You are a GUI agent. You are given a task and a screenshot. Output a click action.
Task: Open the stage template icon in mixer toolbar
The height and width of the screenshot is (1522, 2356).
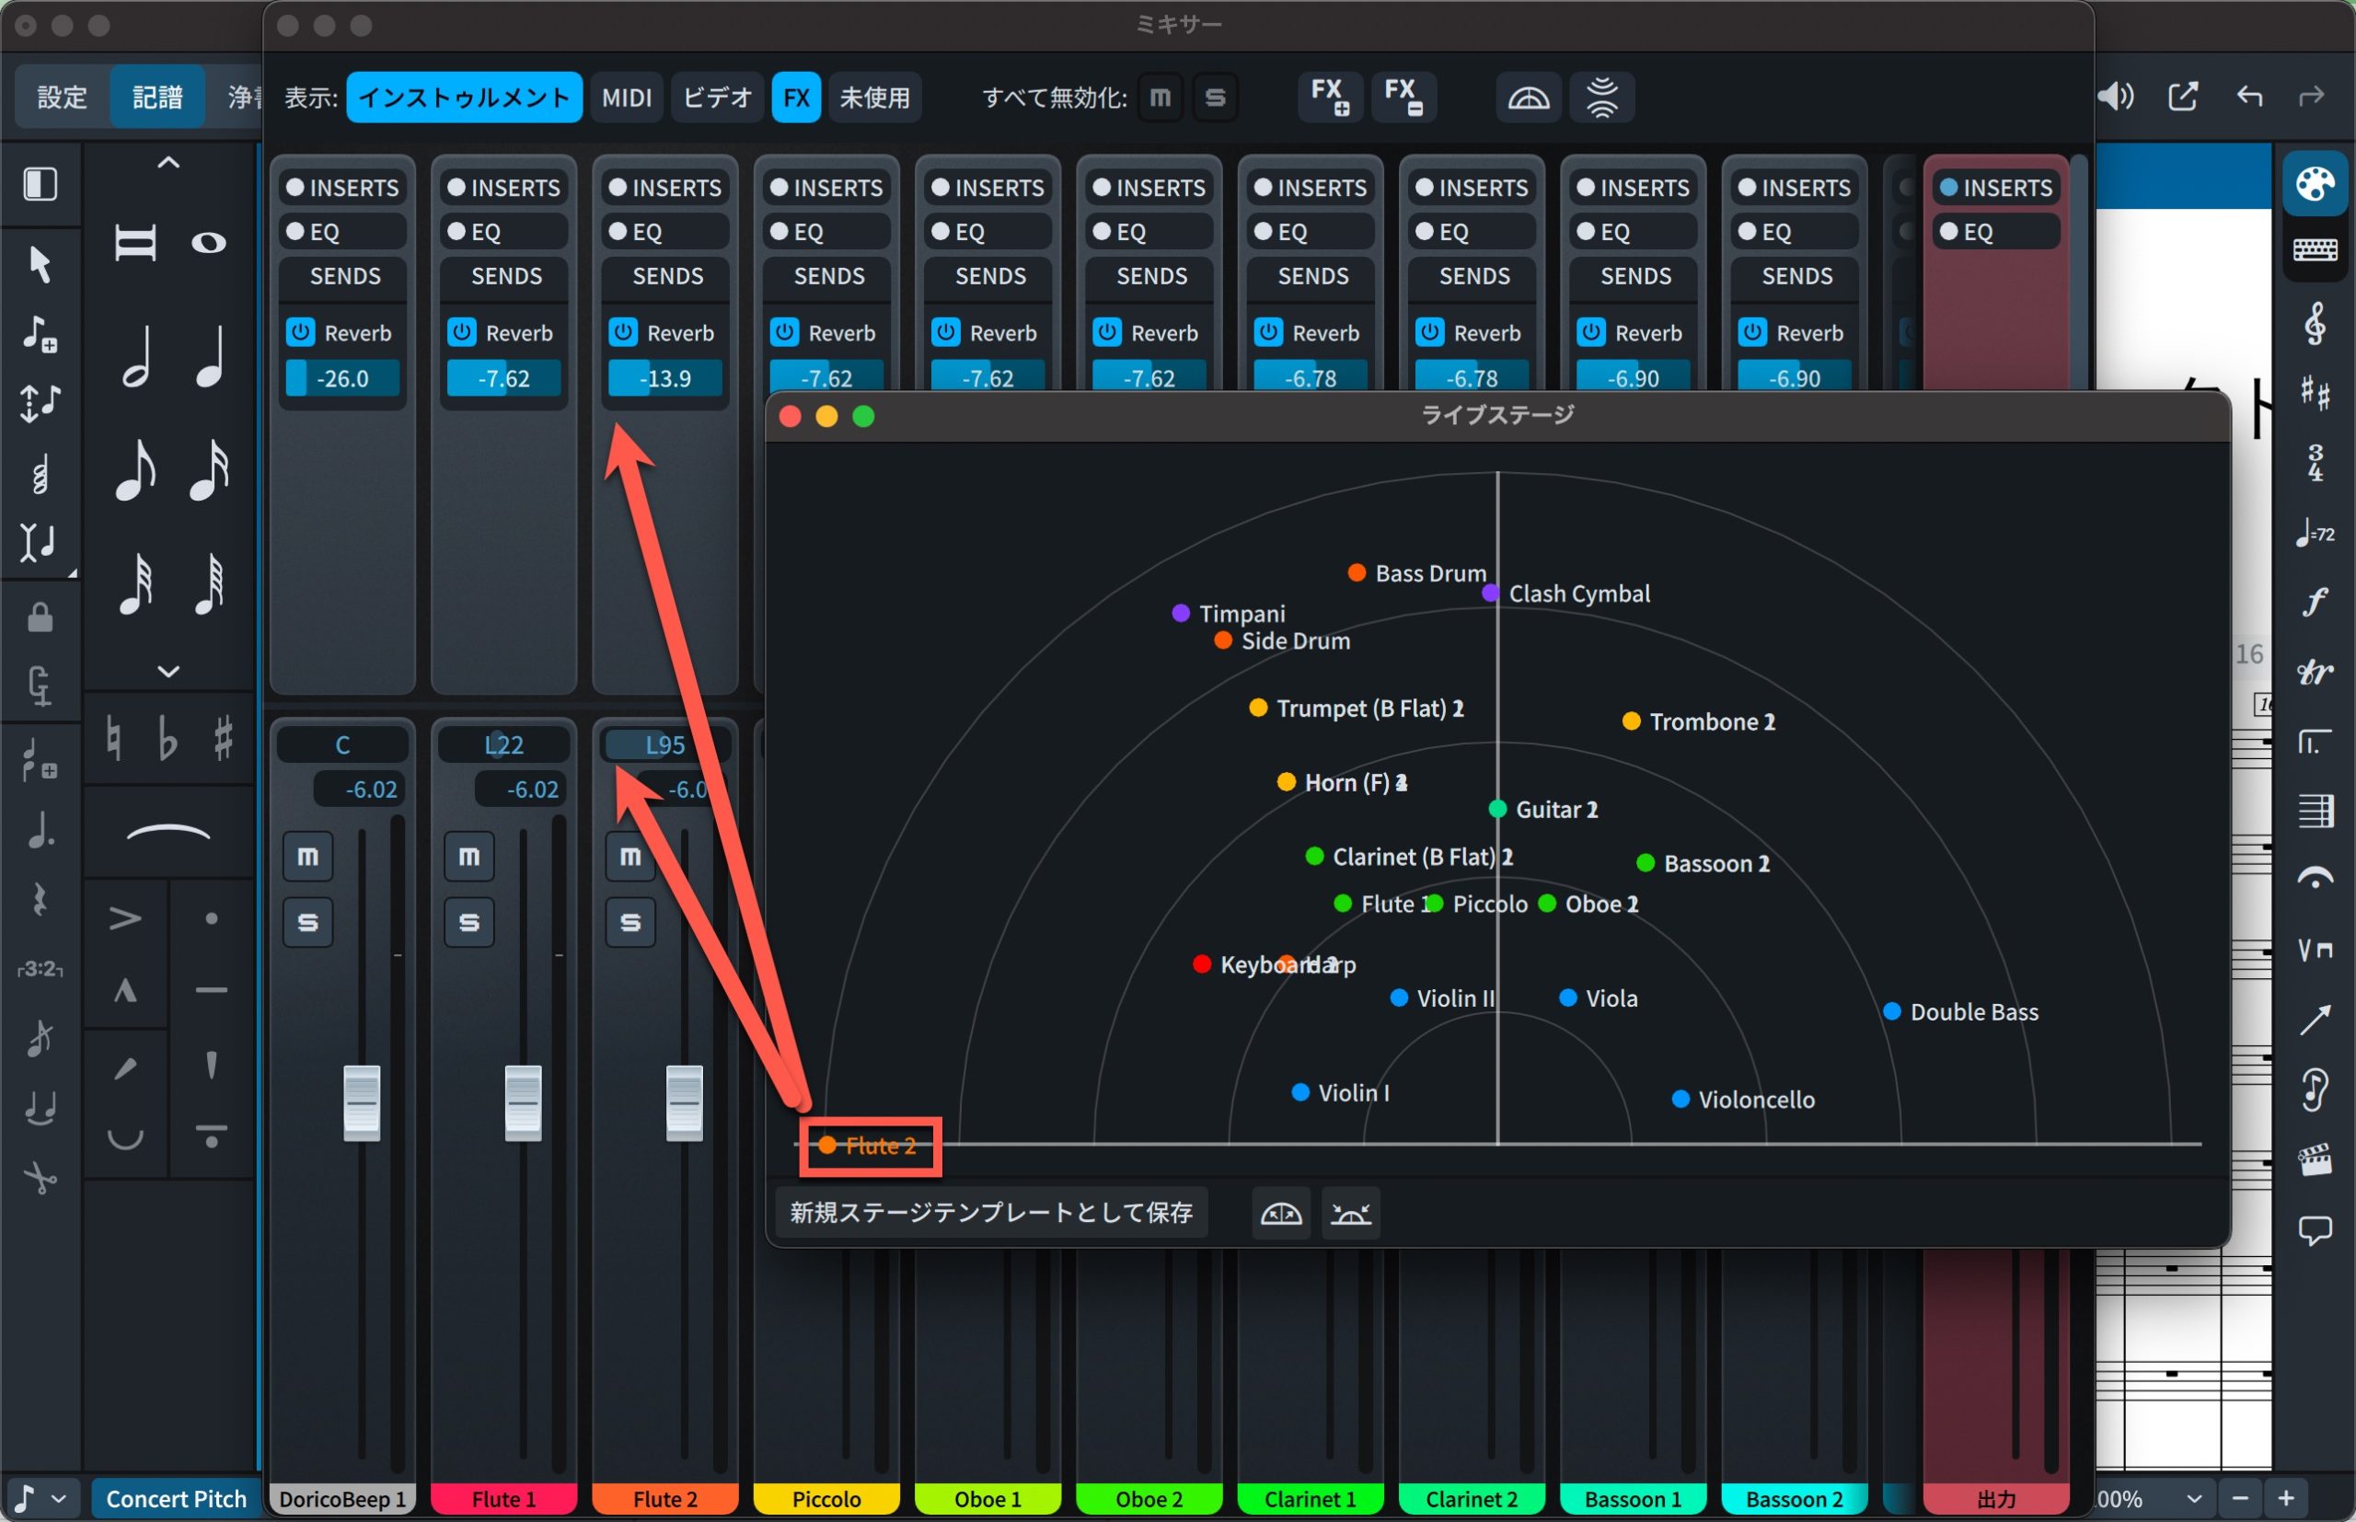[1528, 97]
